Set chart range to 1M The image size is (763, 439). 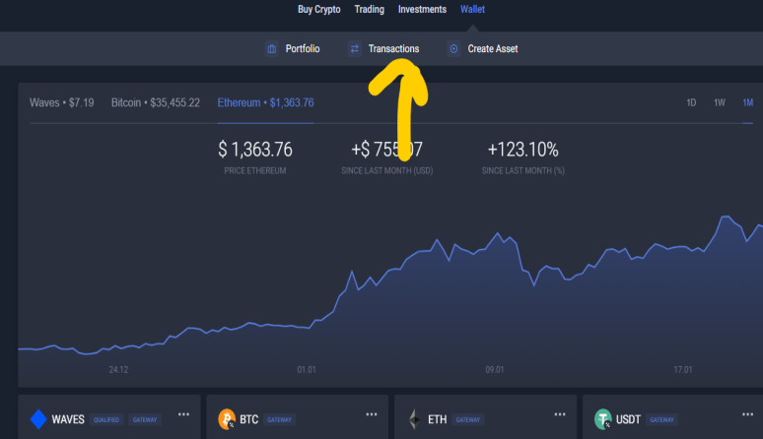pyautogui.click(x=747, y=102)
